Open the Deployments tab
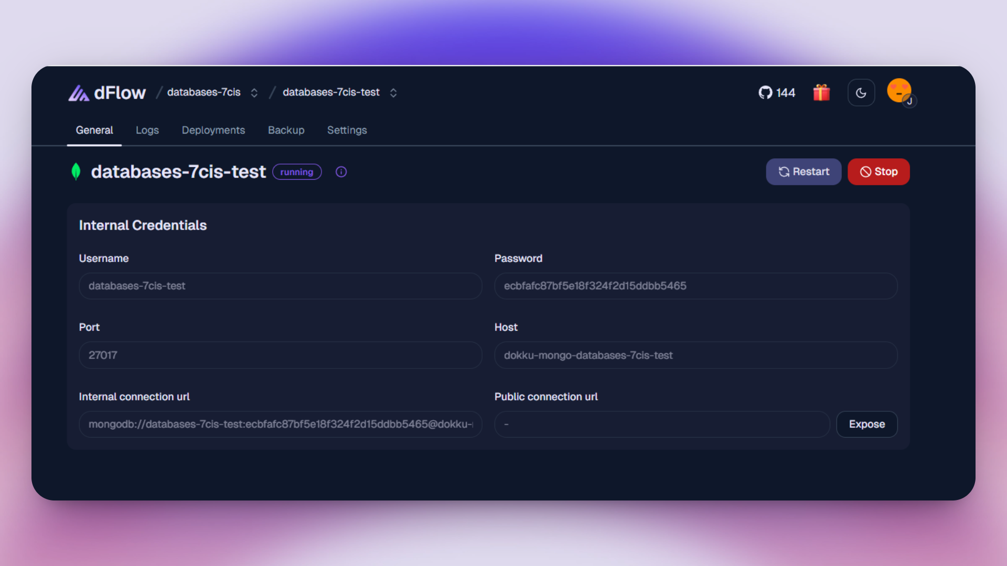Image resolution: width=1007 pixels, height=566 pixels. [213, 130]
